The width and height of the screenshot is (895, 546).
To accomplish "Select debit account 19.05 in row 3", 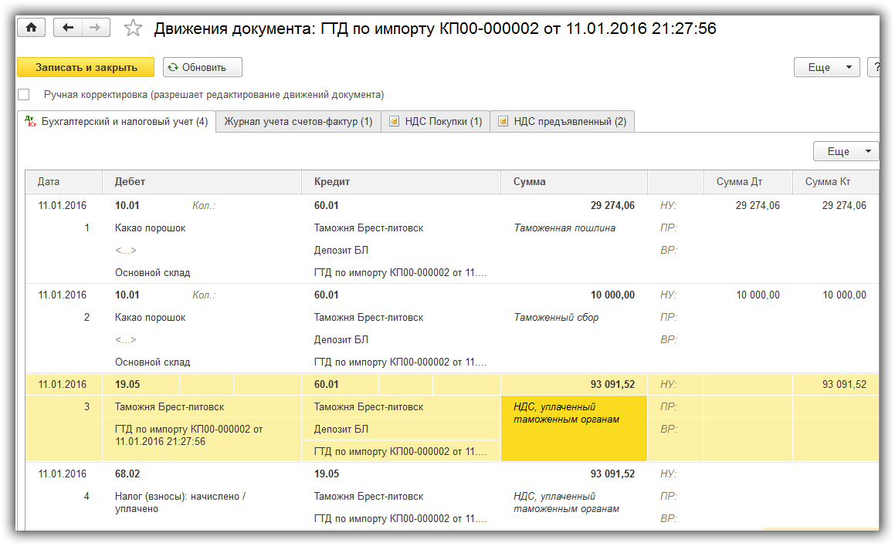I will coord(127,384).
